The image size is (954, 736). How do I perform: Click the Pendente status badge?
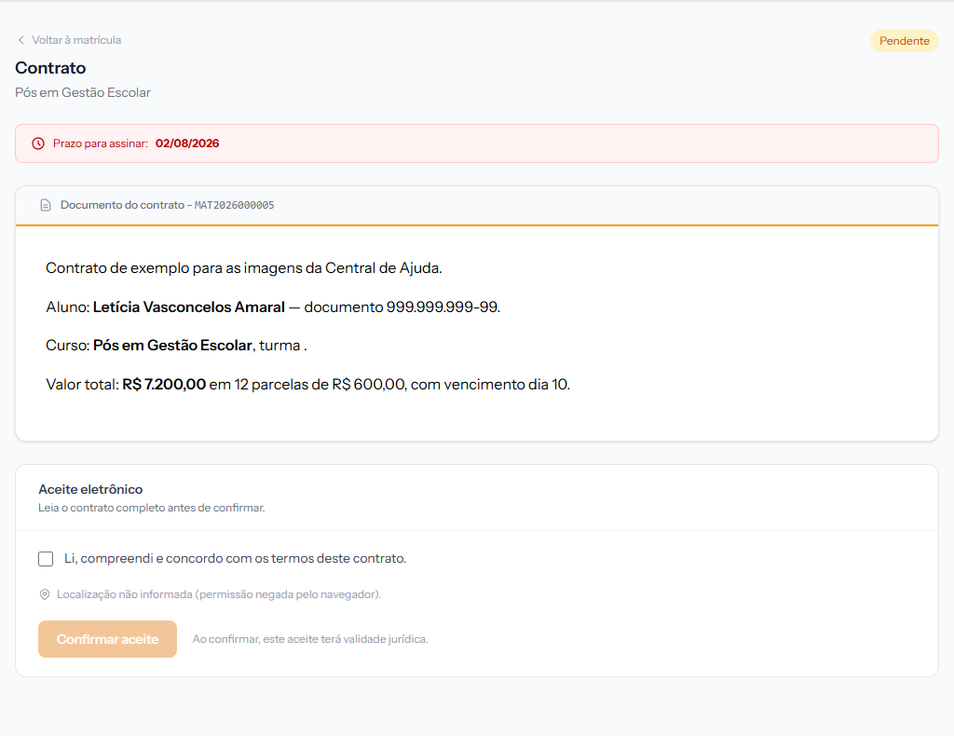point(904,41)
